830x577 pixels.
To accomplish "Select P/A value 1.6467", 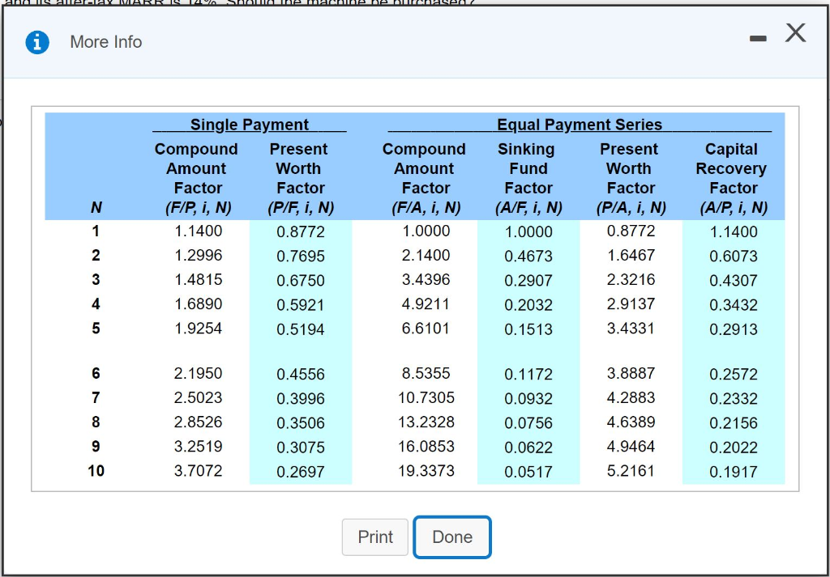I will (631, 255).
